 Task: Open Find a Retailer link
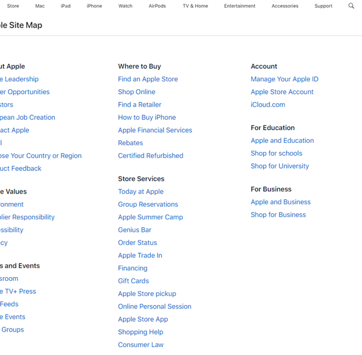point(140,105)
